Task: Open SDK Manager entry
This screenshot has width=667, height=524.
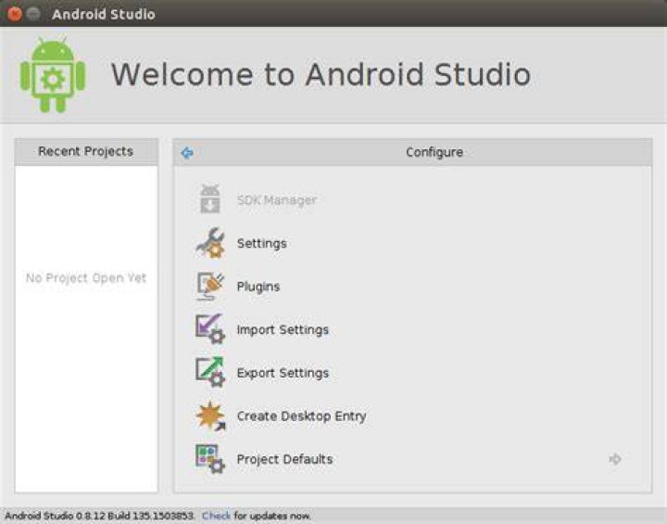Action: [277, 199]
